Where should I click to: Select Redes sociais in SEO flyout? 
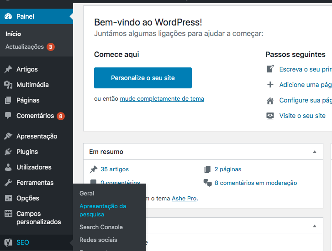coord(98,240)
